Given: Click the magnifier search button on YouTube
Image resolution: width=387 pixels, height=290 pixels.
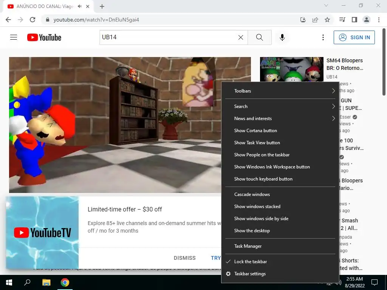Looking at the screenshot, I should 260,37.
